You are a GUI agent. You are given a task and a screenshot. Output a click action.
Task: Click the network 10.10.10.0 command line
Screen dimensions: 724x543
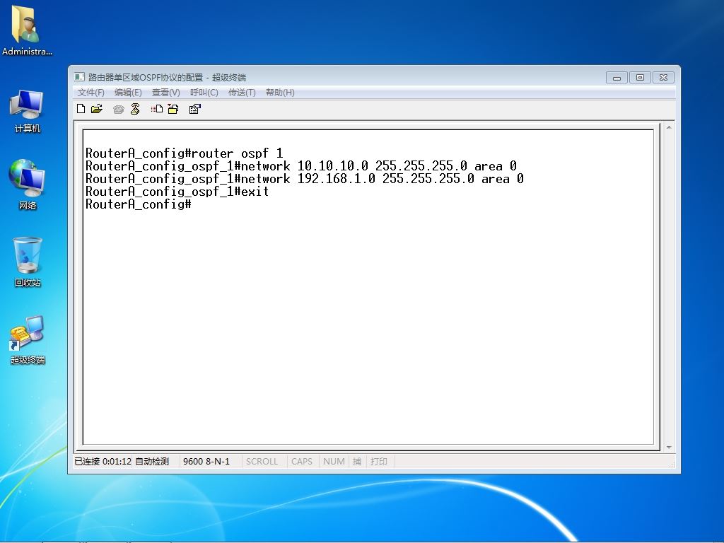point(301,166)
